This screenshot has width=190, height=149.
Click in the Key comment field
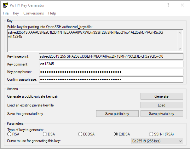tap(111, 64)
